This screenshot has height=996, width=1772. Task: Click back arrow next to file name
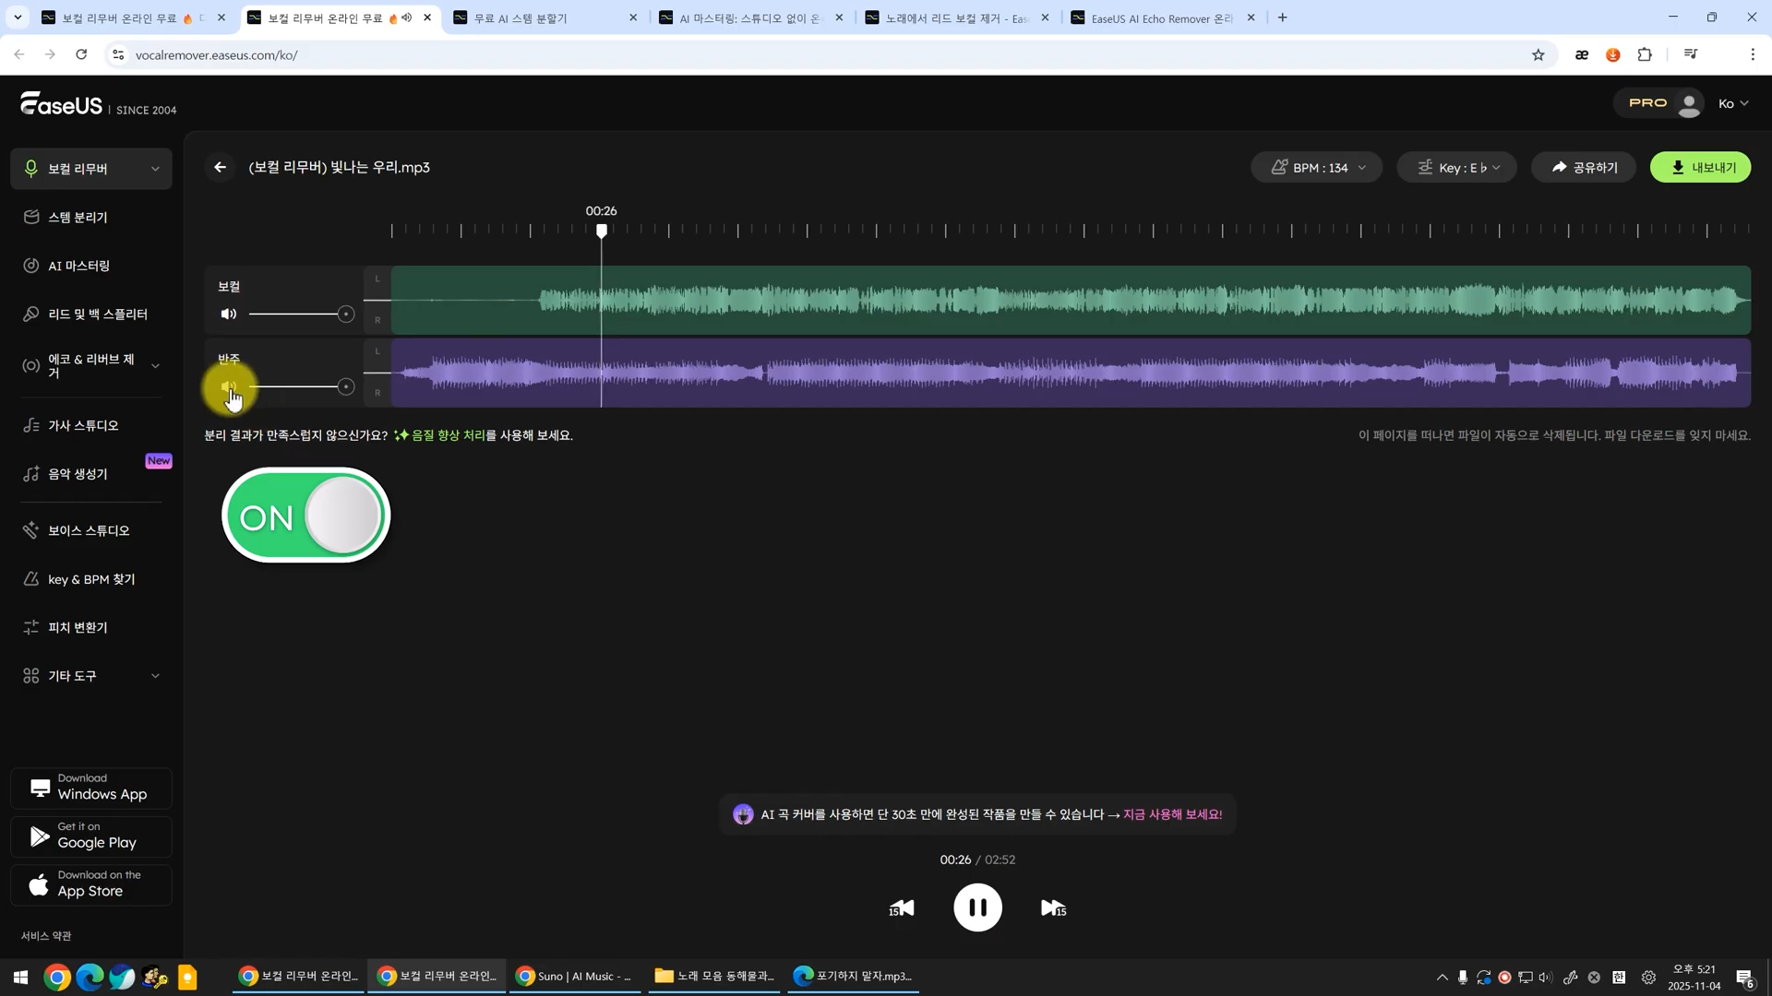tap(220, 167)
